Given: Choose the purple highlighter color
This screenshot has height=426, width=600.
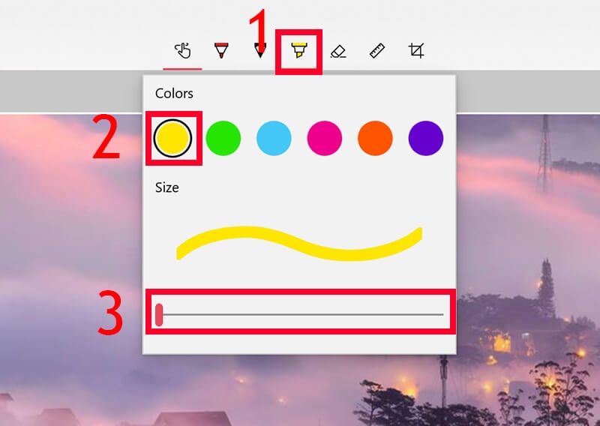Looking at the screenshot, I should click(426, 138).
